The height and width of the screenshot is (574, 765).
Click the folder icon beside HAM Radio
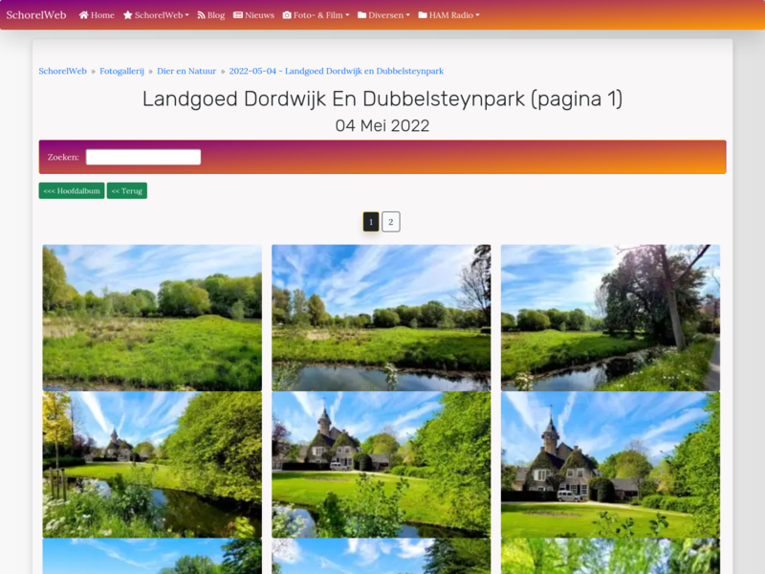coord(423,15)
